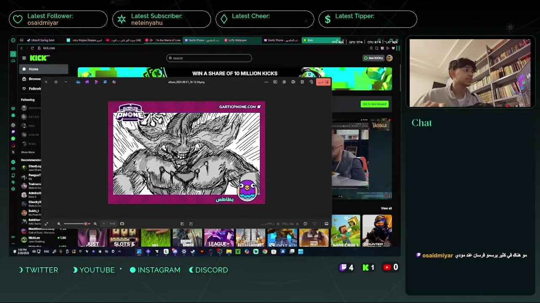Open the Slots category thumbnail

point(124,238)
